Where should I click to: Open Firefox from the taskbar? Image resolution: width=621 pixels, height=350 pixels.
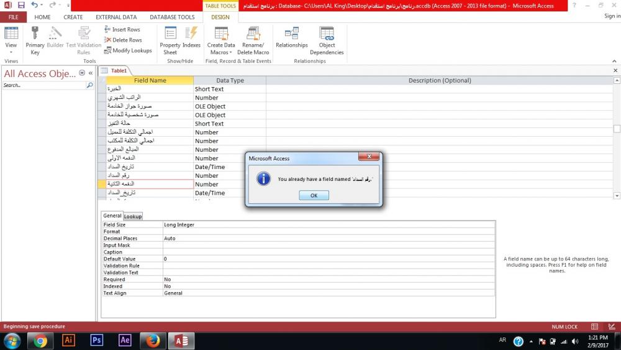point(153,341)
